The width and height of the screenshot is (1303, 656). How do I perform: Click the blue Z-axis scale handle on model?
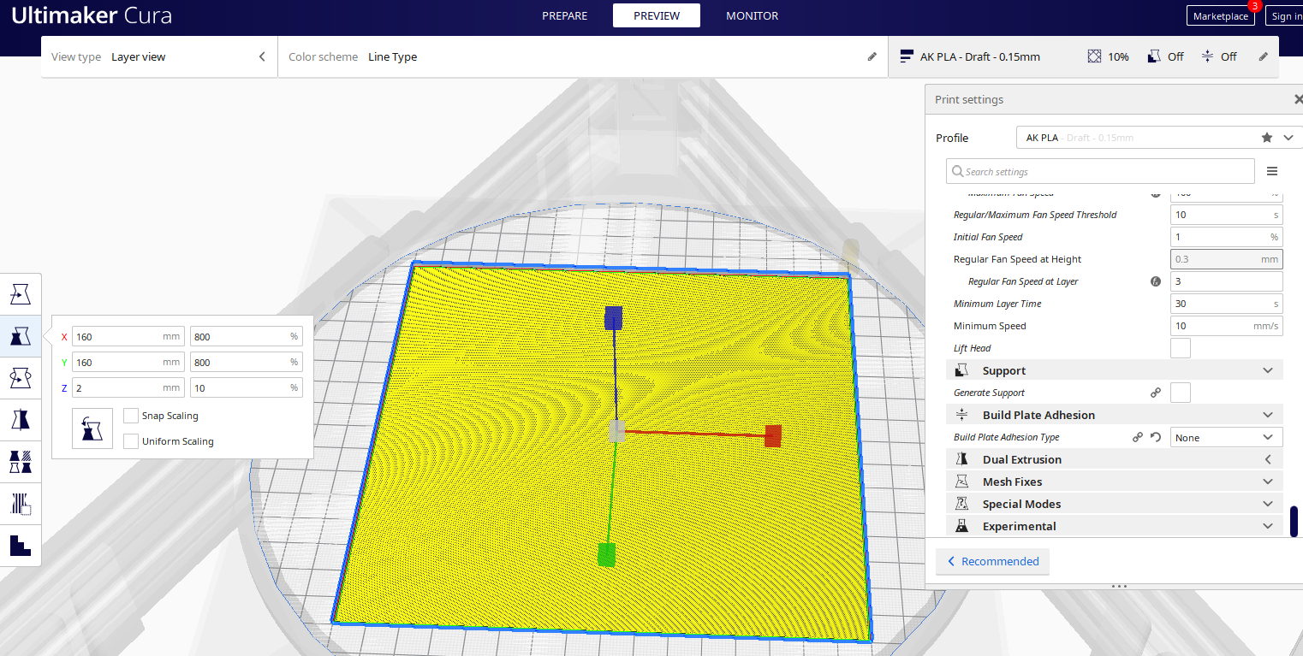point(613,317)
